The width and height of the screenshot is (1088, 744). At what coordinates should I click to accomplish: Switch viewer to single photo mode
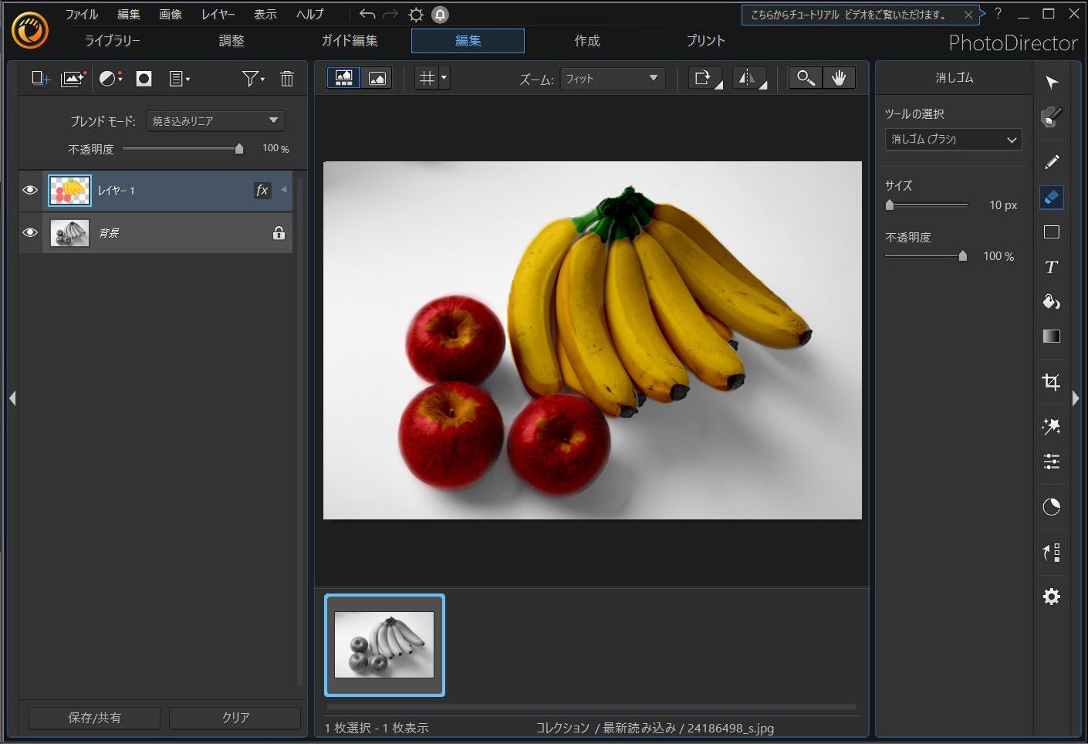(377, 78)
